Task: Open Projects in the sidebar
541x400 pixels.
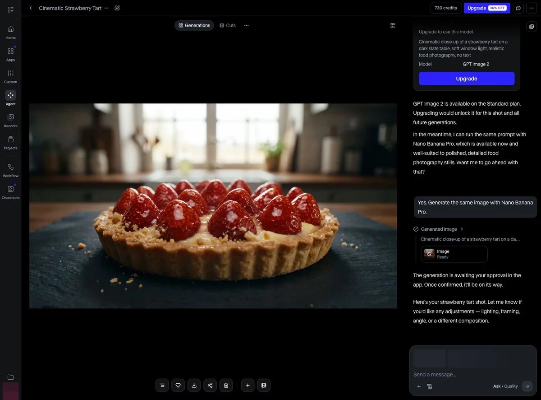Action: click(10, 143)
